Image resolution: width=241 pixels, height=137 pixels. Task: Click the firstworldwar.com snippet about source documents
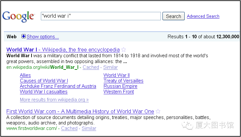pyautogui.click(x=108, y=120)
